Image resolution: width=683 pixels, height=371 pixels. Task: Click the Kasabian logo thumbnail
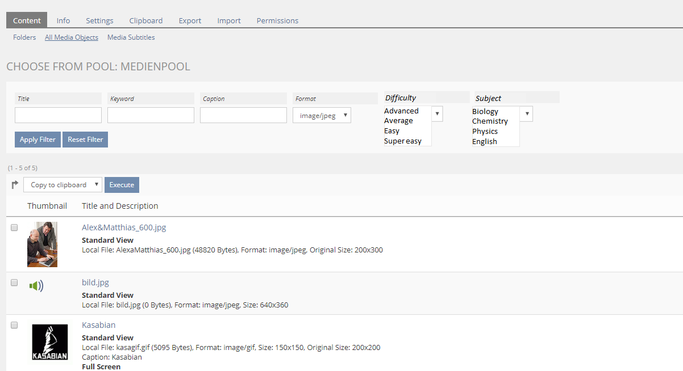tap(49, 342)
